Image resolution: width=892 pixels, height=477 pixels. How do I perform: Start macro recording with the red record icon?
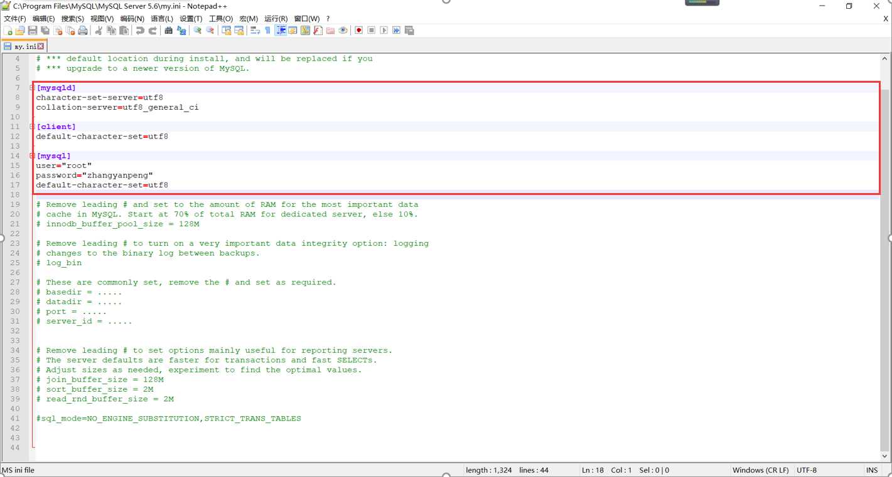click(358, 30)
